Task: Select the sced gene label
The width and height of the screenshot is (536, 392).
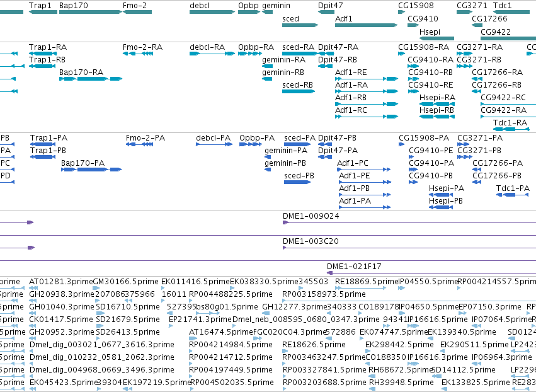Action: (290, 19)
